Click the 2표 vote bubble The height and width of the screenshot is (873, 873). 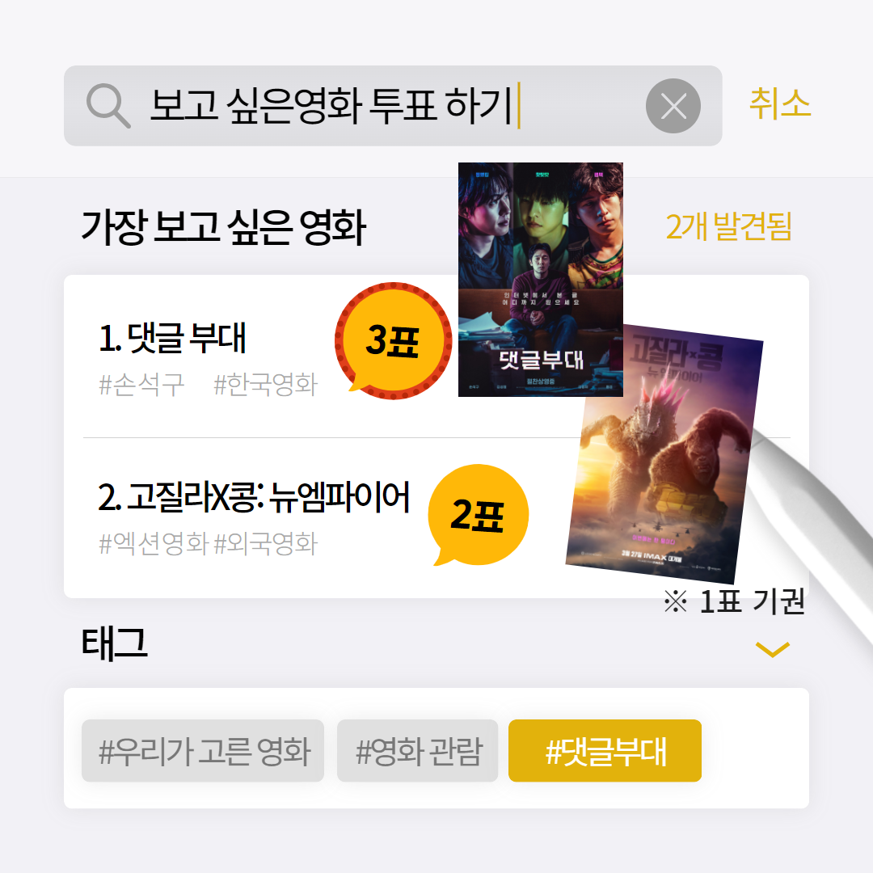pos(478,515)
